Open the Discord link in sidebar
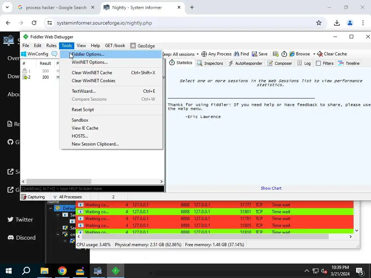Image resolution: width=371 pixels, height=278 pixels. 21,237
